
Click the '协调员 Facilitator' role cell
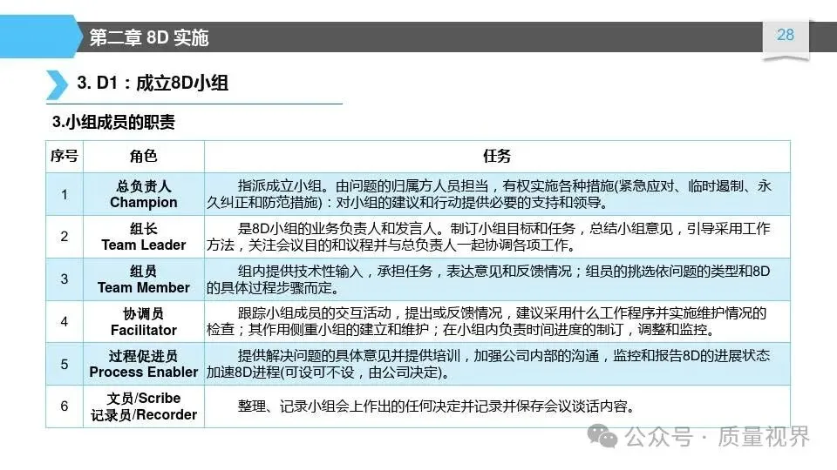(144, 322)
